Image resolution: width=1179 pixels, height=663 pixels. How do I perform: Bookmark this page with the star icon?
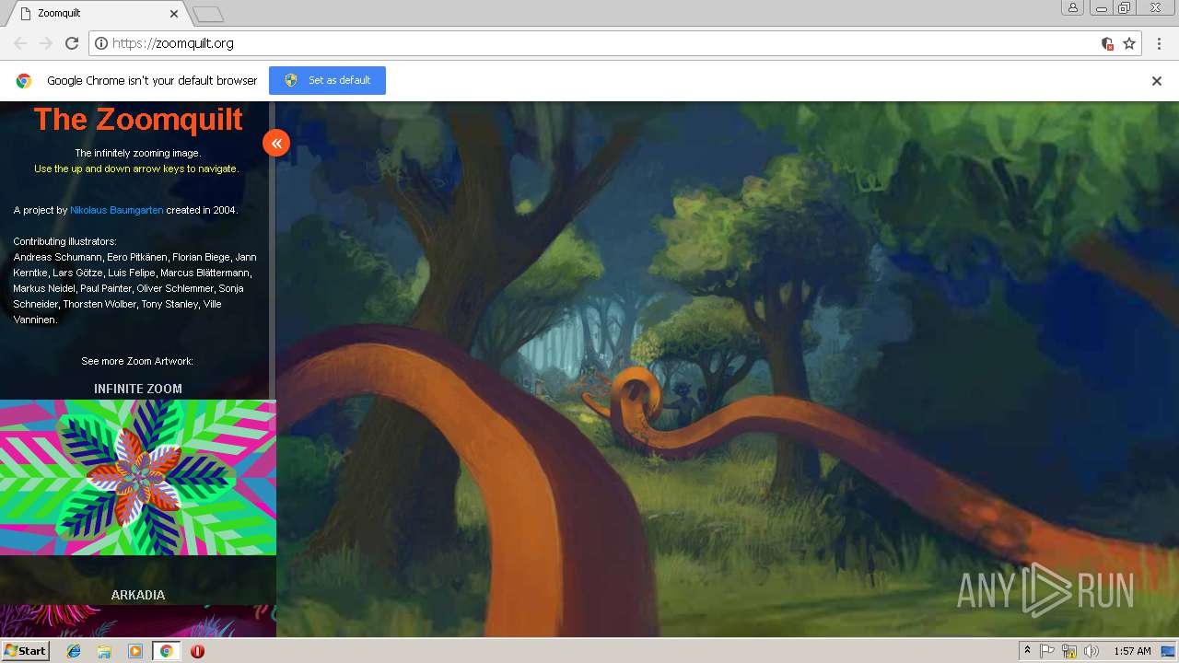coord(1129,43)
